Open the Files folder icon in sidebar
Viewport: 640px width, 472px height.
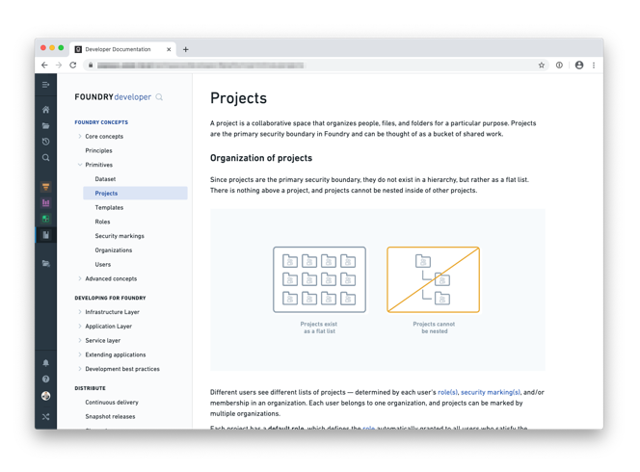click(45, 125)
